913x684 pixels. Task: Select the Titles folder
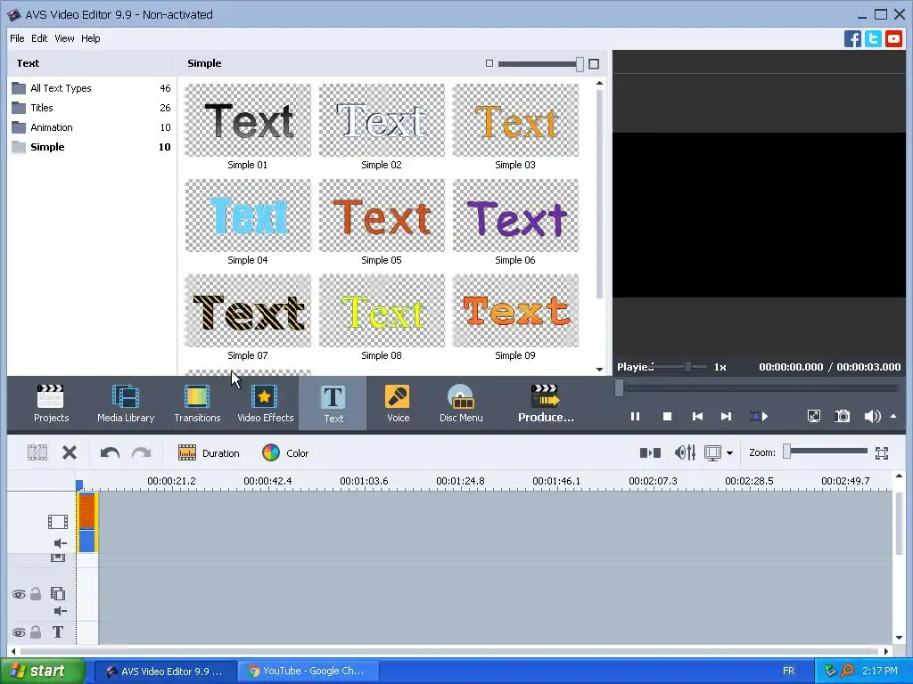pos(92,108)
